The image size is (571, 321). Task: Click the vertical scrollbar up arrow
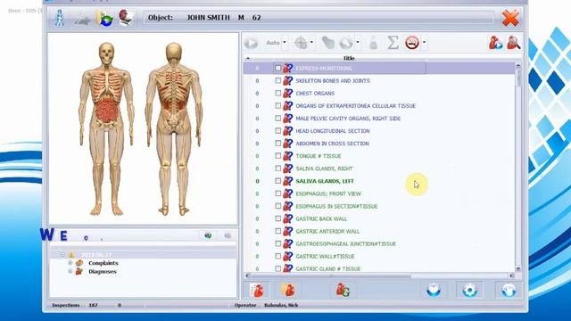[517, 66]
